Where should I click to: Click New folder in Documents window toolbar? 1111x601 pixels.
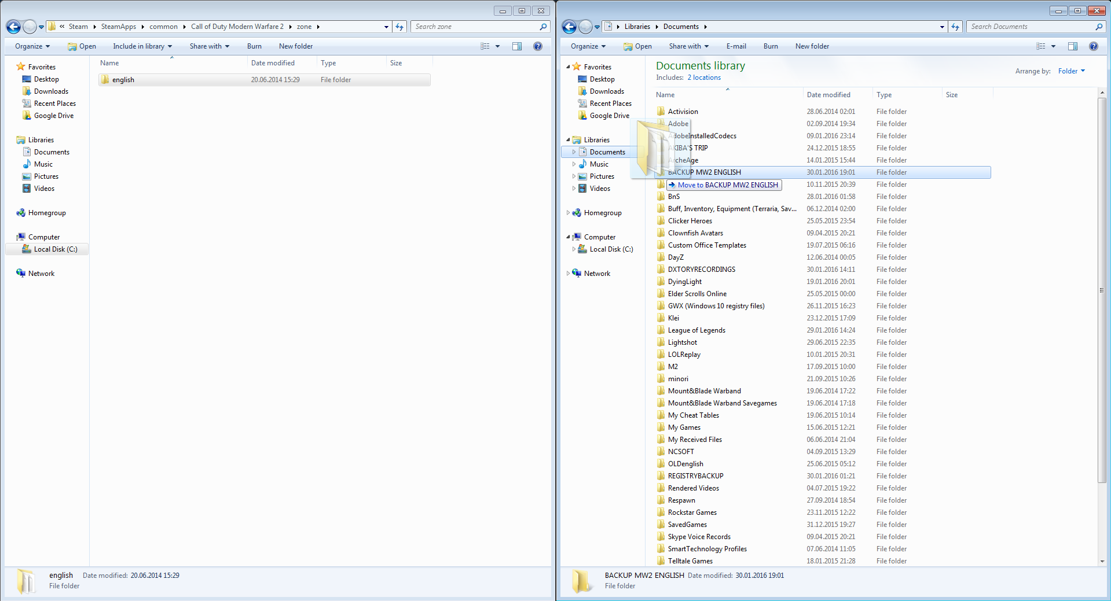(812, 46)
